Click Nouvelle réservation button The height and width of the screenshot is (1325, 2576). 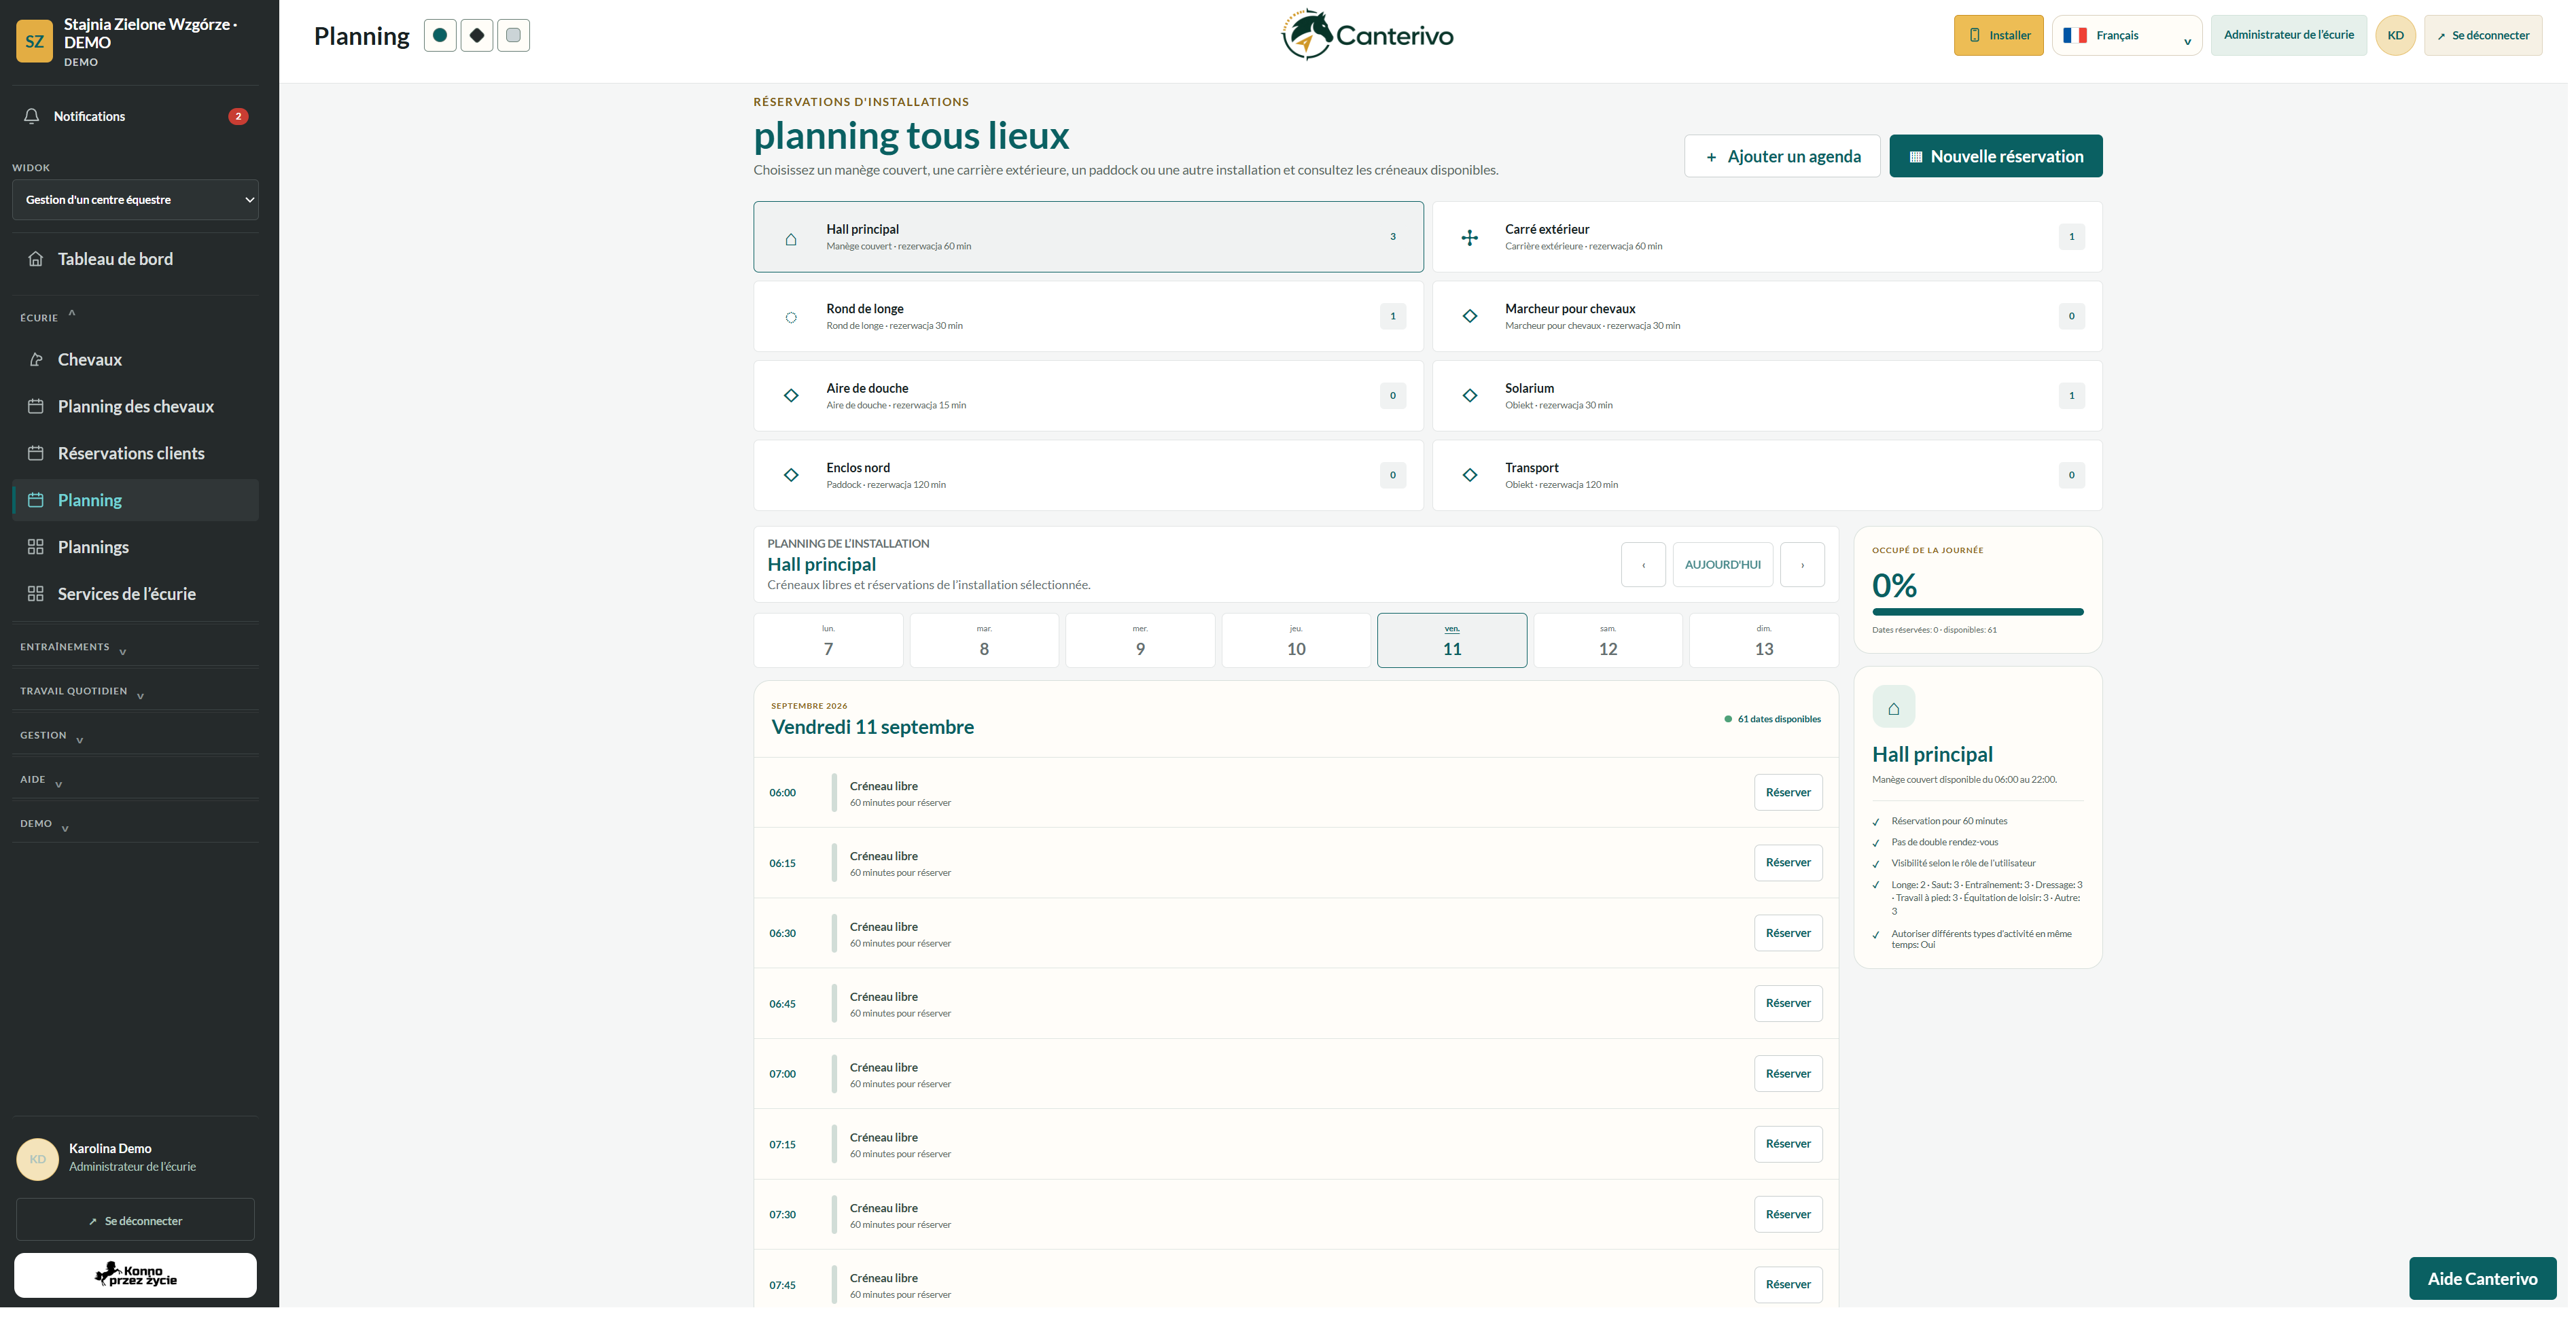pyautogui.click(x=1996, y=156)
